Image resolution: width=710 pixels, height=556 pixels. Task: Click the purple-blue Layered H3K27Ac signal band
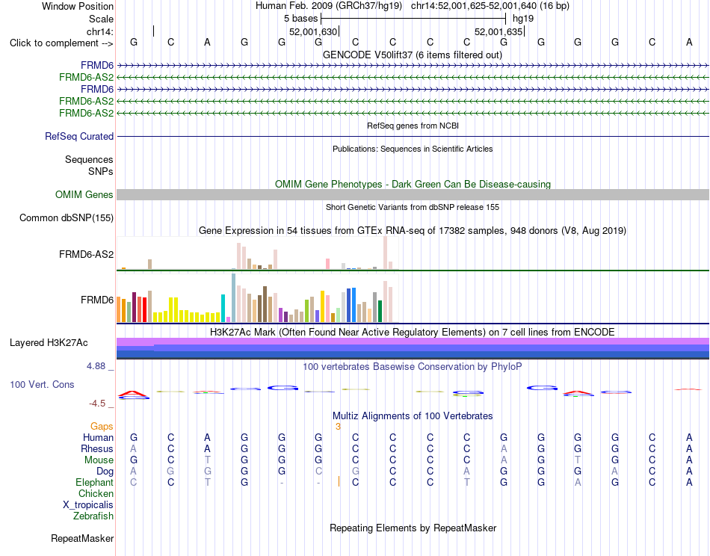[413, 349]
